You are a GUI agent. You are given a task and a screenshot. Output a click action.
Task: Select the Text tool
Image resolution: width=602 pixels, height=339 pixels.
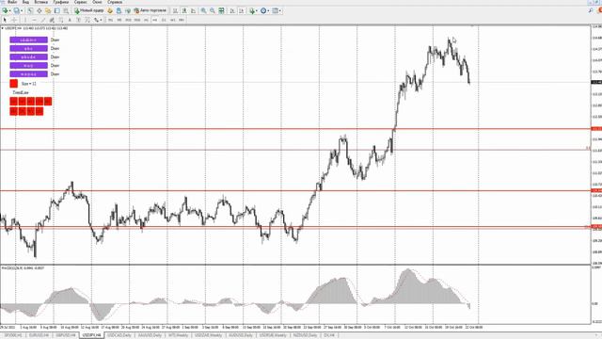70,20
